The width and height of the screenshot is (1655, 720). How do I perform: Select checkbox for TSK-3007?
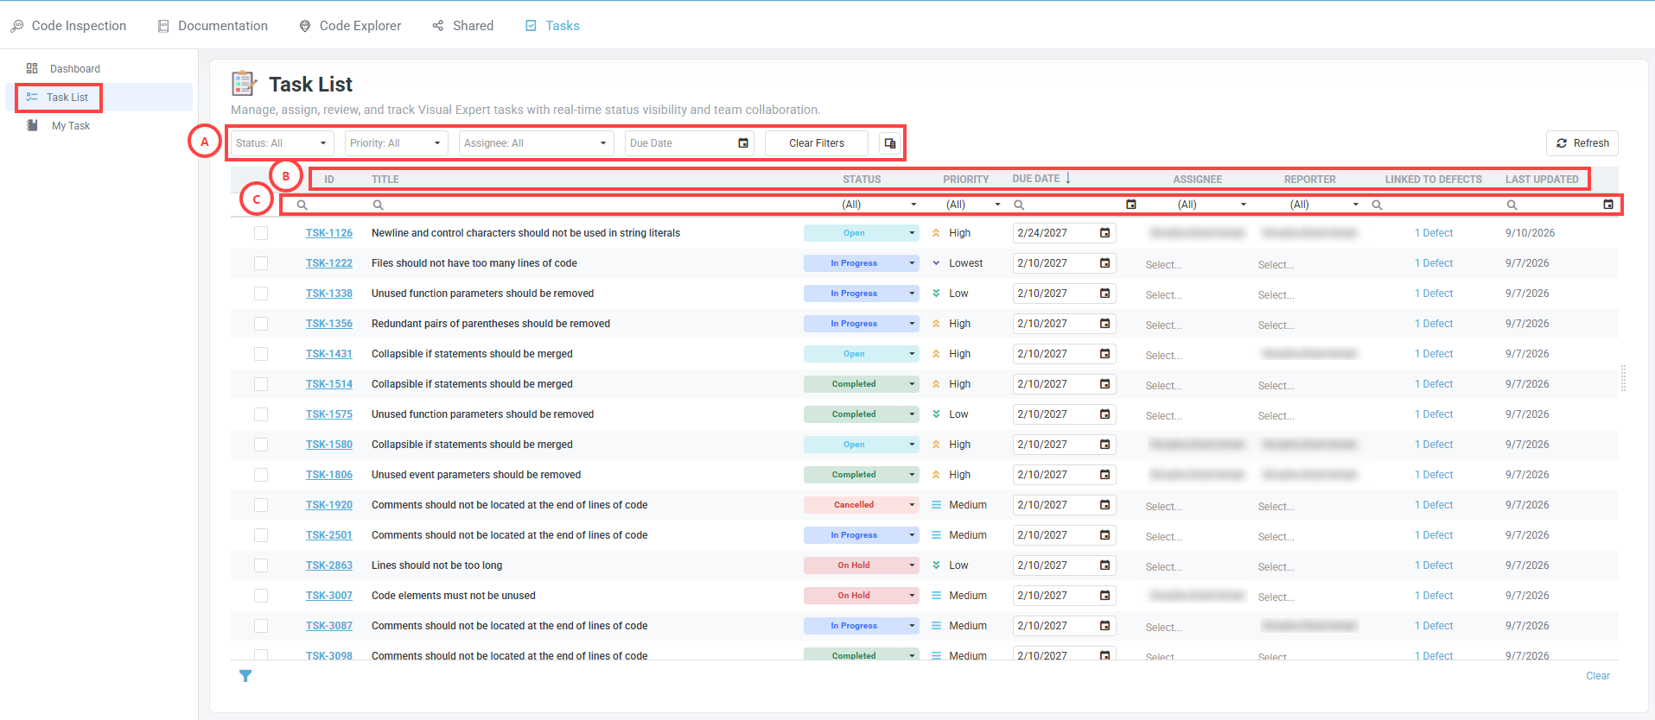pyautogui.click(x=261, y=596)
